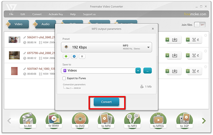Open the File menu

pyautogui.click(x=11, y=14)
